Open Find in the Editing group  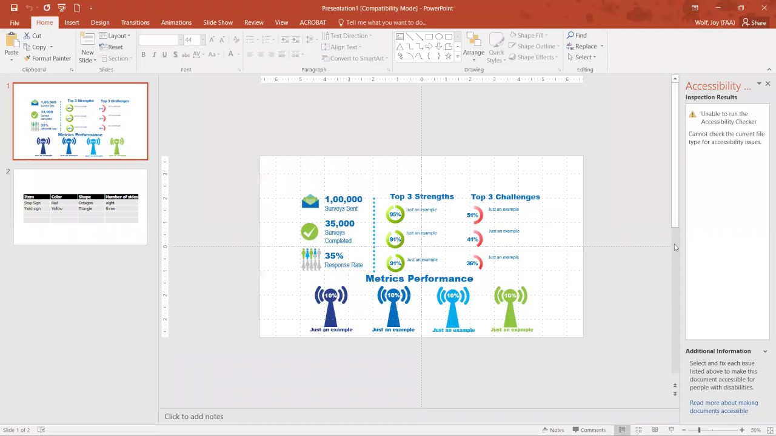click(577, 35)
